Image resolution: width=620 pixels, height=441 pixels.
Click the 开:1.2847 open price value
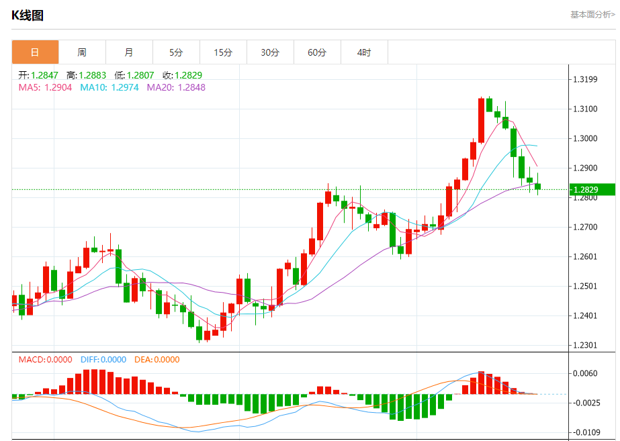click(x=38, y=75)
